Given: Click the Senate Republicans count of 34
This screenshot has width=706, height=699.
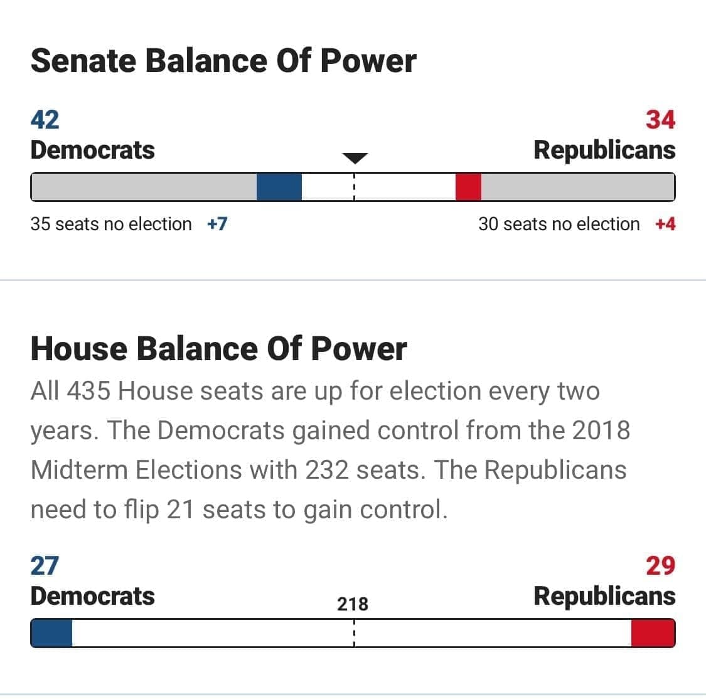Looking at the screenshot, I should (660, 119).
